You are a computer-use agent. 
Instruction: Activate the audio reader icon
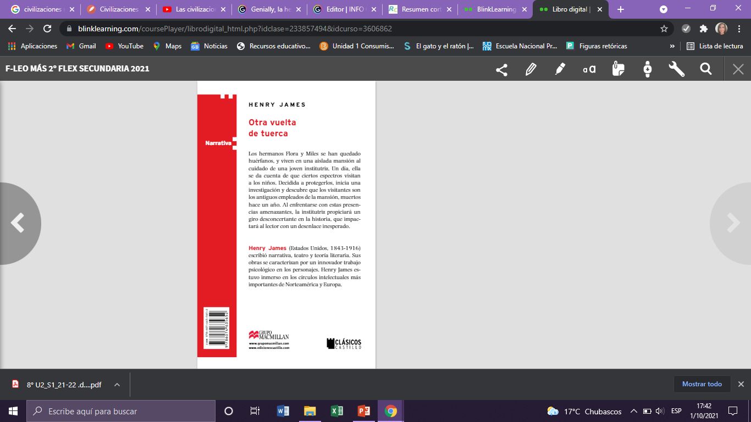click(647, 69)
